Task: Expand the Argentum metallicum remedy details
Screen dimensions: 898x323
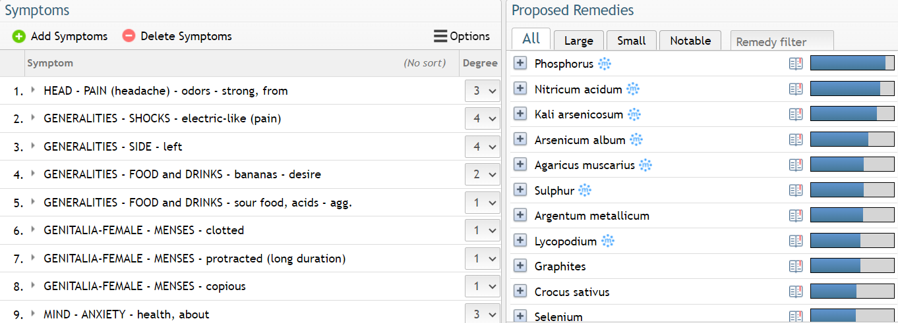Action: tap(520, 215)
